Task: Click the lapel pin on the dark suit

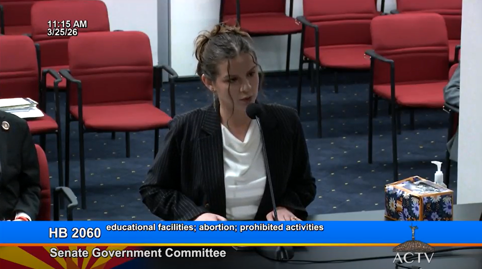Action: [x=5, y=125]
